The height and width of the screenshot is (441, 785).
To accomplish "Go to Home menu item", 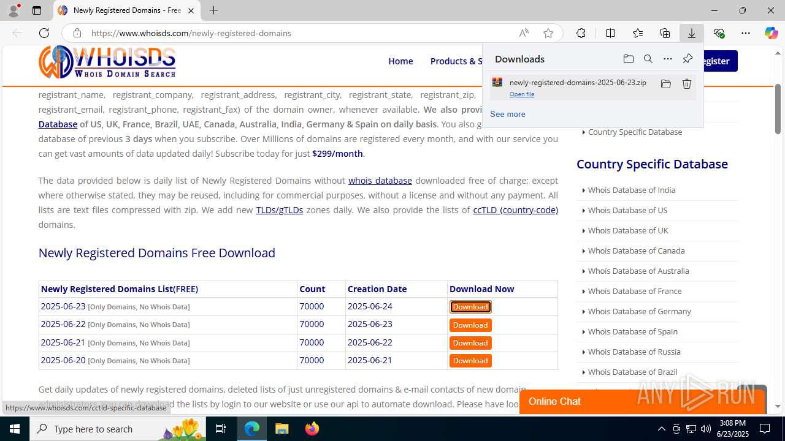I will pyautogui.click(x=400, y=61).
